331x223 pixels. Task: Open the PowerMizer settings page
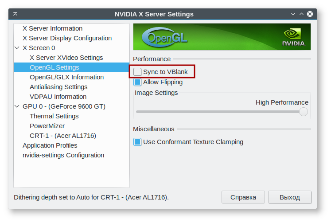47,126
